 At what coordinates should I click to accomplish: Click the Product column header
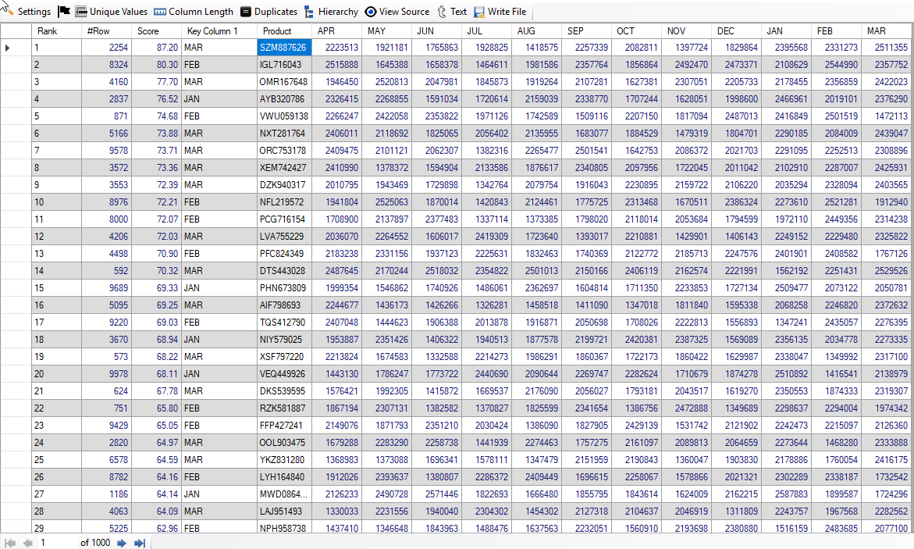pos(284,31)
